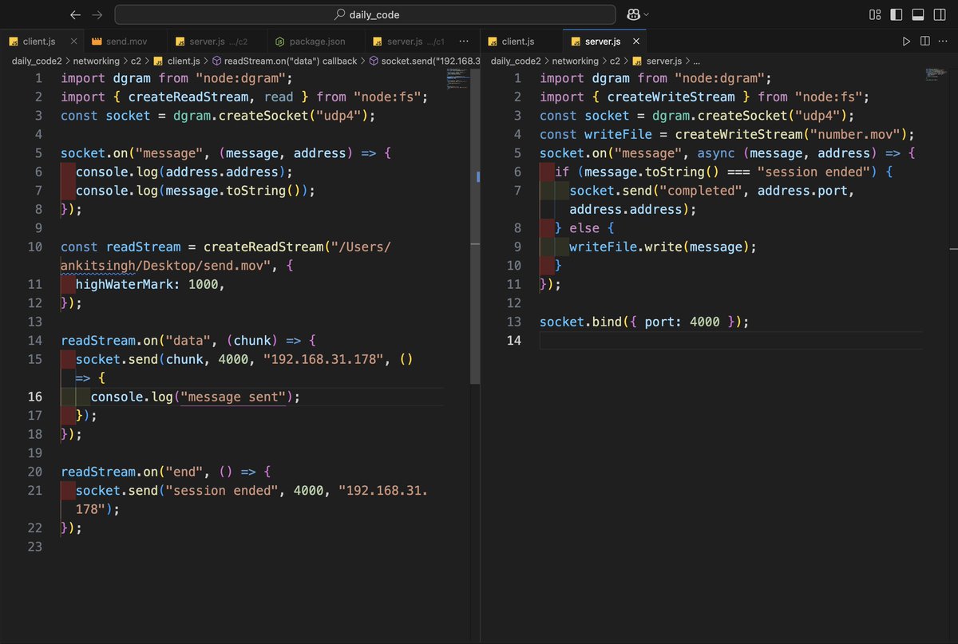
Task: Click the left editor vertical scrollbar
Action: pos(477,227)
